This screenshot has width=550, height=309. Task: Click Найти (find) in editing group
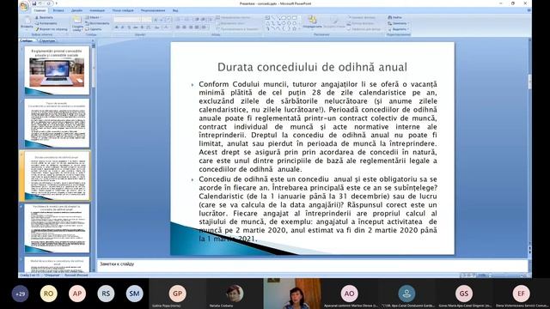point(395,17)
